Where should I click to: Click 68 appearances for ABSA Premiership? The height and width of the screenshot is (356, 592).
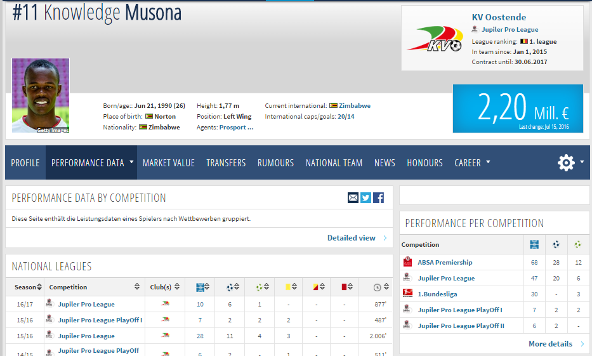[x=534, y=262]
